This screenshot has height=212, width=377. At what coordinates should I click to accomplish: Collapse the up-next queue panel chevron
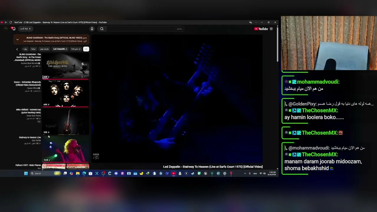pos(17,39)
